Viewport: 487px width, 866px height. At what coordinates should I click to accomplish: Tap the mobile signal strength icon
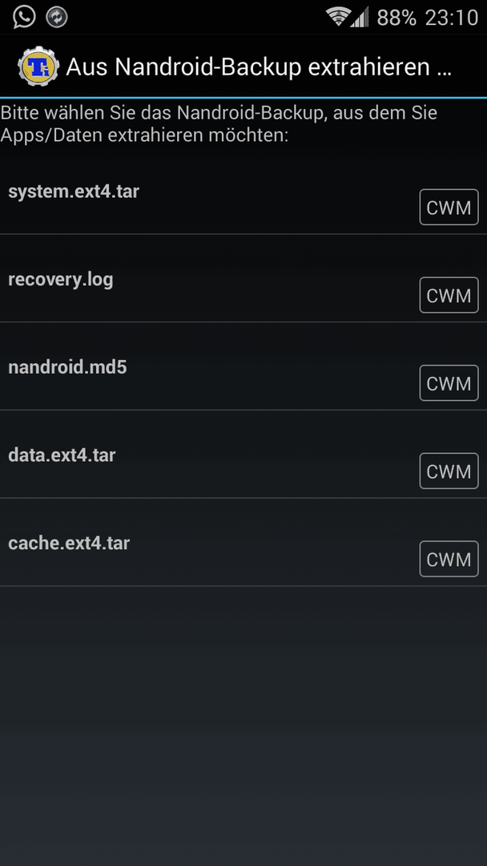click(360, 17)
